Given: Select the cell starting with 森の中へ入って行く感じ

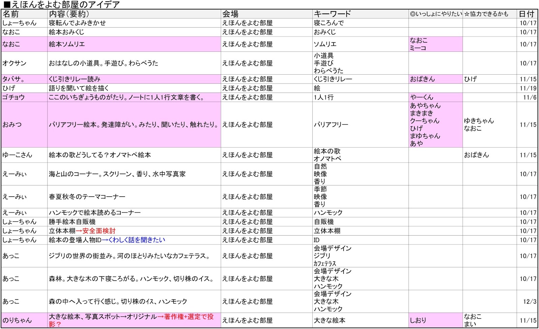Looking at the screenshot, I should tap(134, 302).
